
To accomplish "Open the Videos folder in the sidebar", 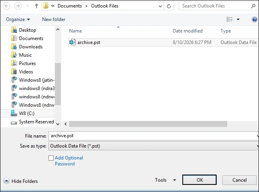I will [26, 71].
